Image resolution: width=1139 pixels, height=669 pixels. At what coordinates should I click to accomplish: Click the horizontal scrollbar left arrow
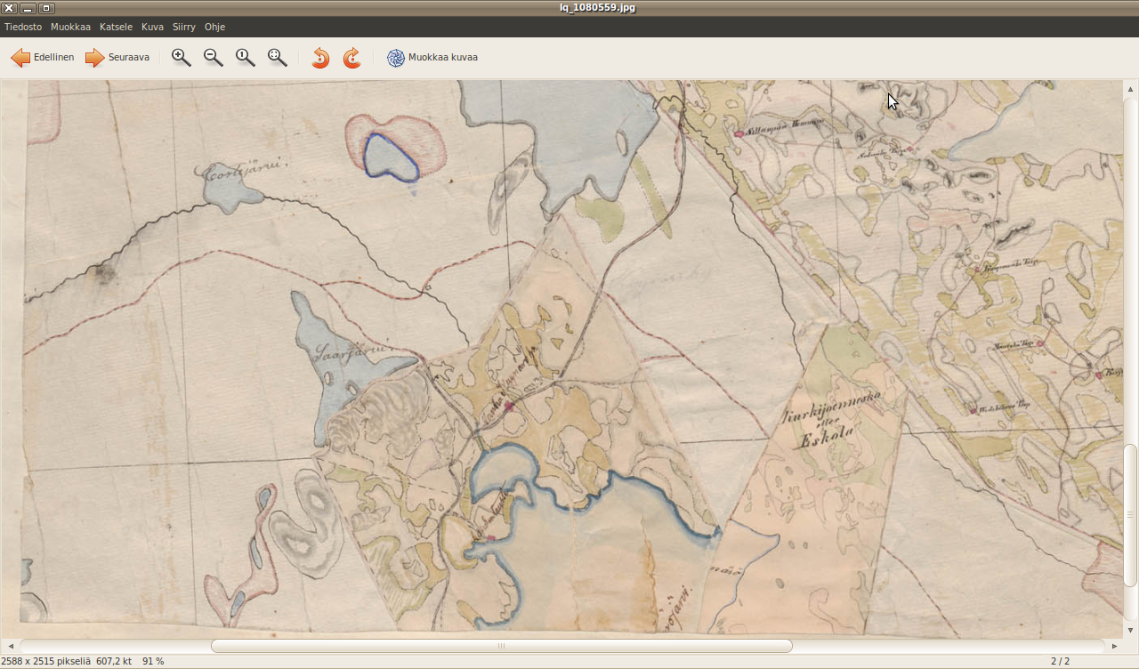[9, 646]
